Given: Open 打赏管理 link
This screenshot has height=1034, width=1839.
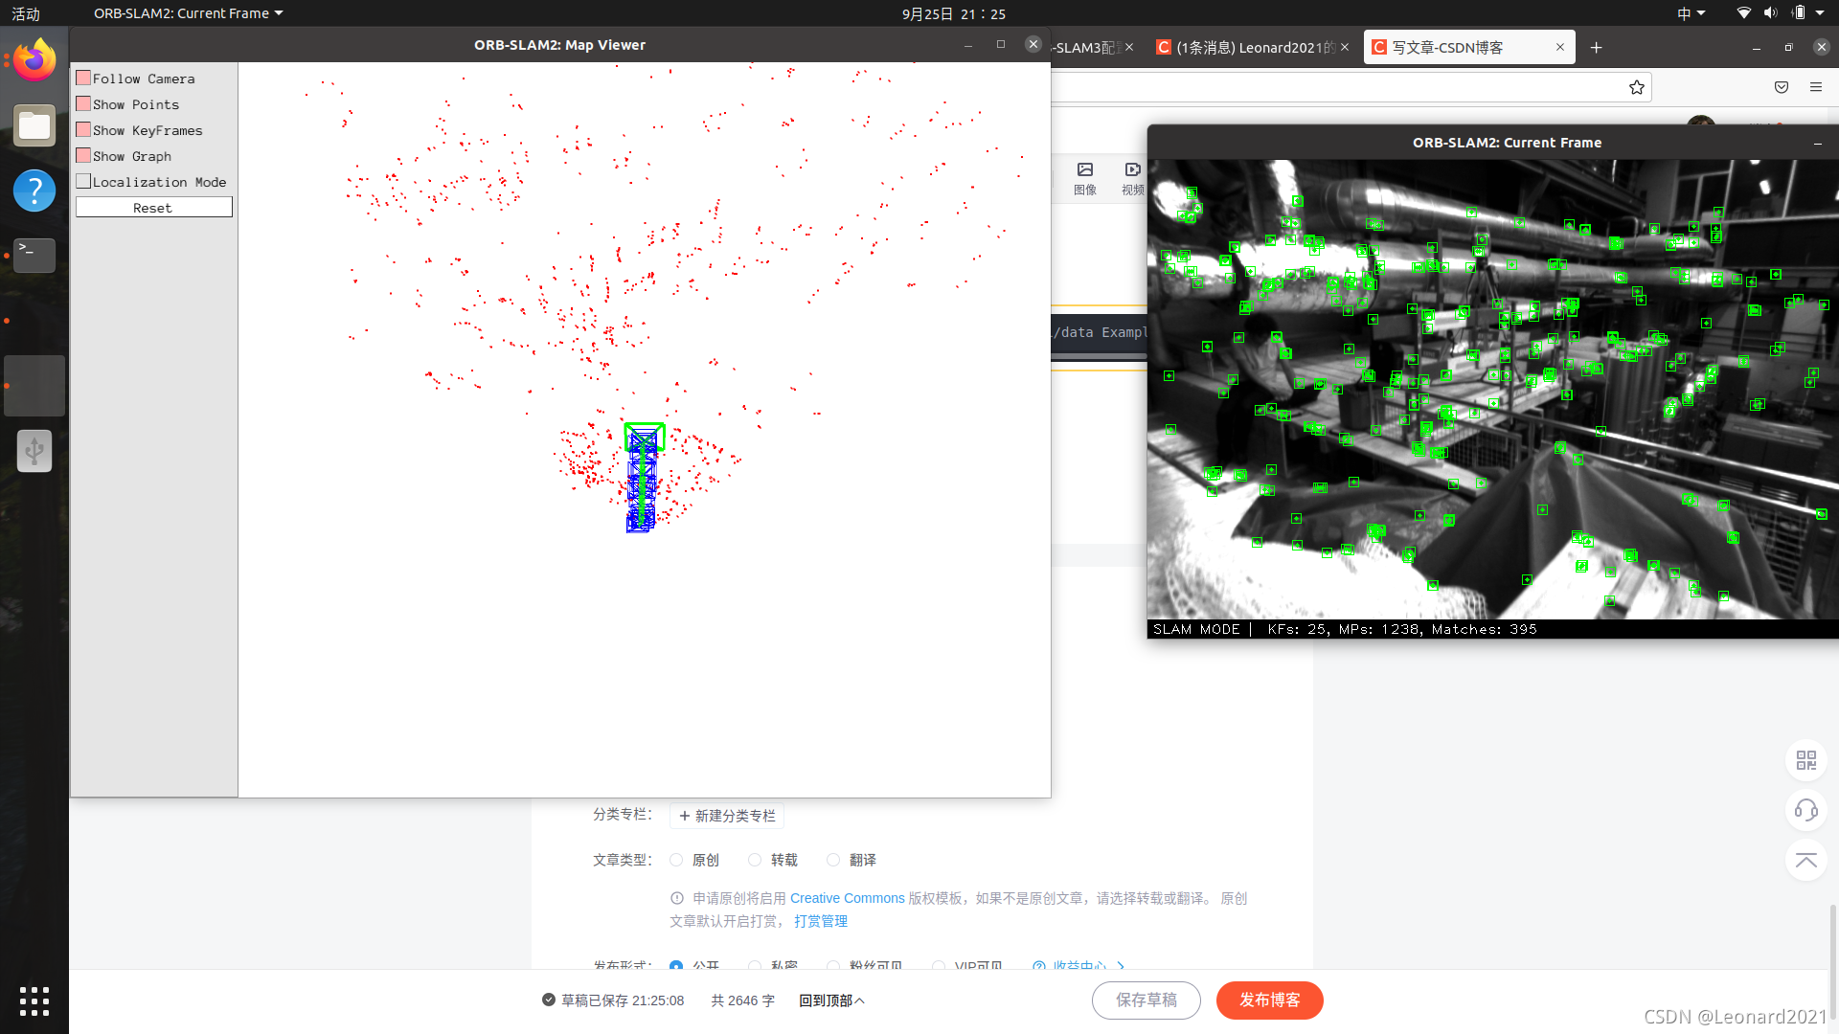Looking at the screenshot, I should pos(821,921).
